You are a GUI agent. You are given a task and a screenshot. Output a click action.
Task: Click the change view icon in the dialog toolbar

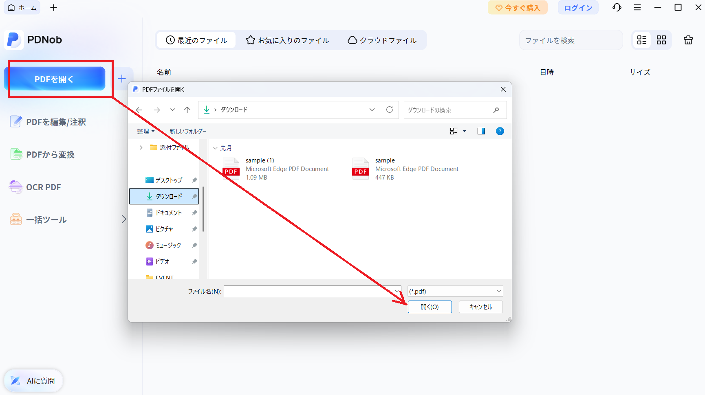point(453,131)
